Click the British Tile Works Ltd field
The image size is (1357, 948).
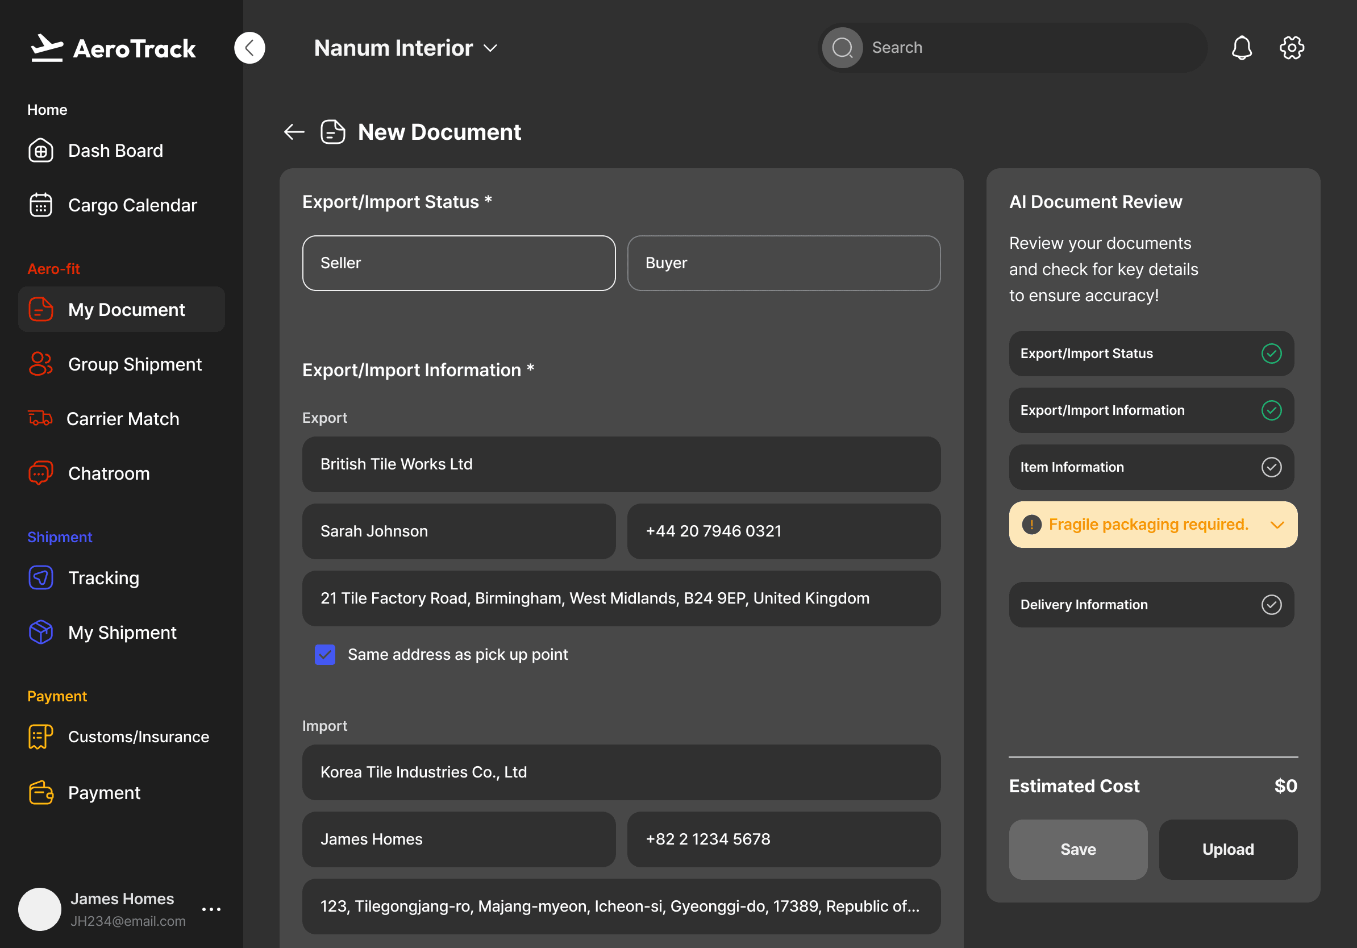pyautogui.click(x=621, y=464)
